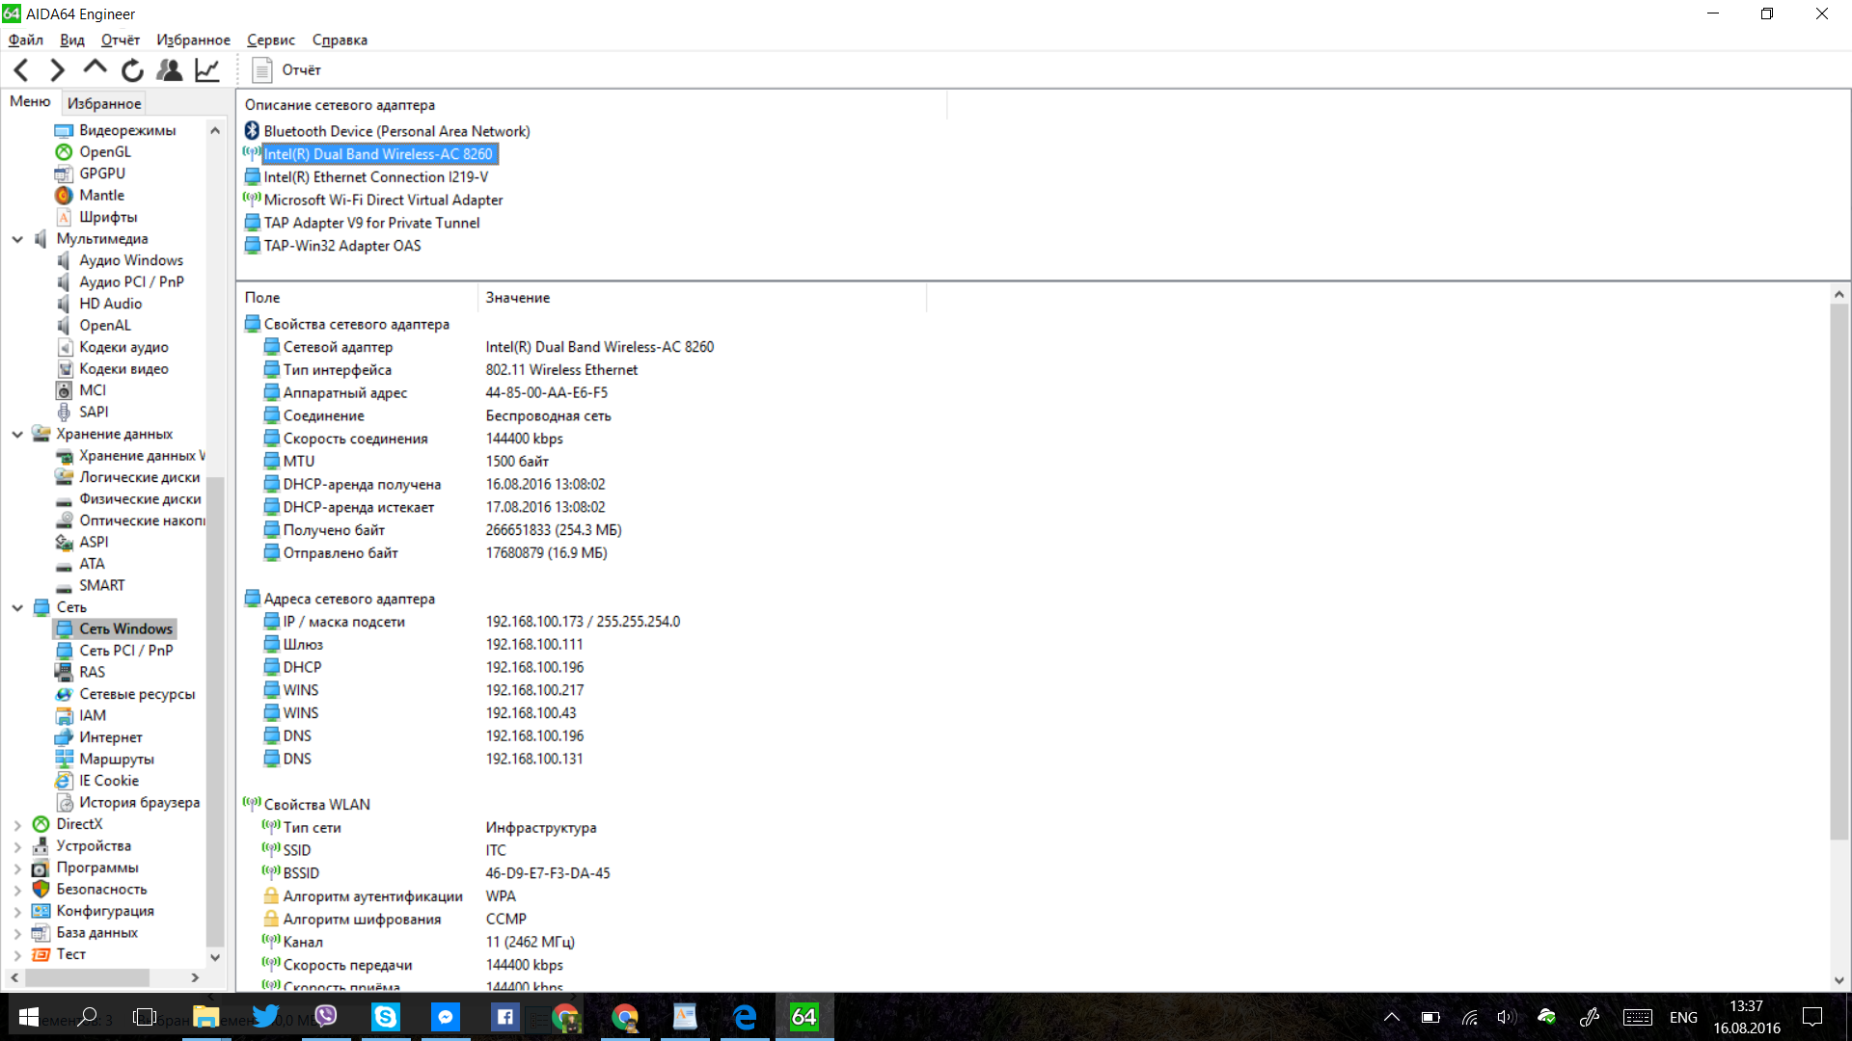Go back using the toolbar back arrow
The image size is (1852, 1041).
(x=21, y=69)
